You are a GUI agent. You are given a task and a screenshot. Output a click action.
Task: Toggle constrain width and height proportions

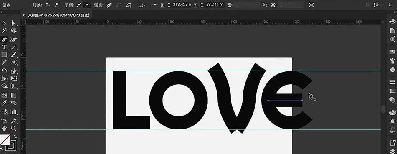coord(265,5)
